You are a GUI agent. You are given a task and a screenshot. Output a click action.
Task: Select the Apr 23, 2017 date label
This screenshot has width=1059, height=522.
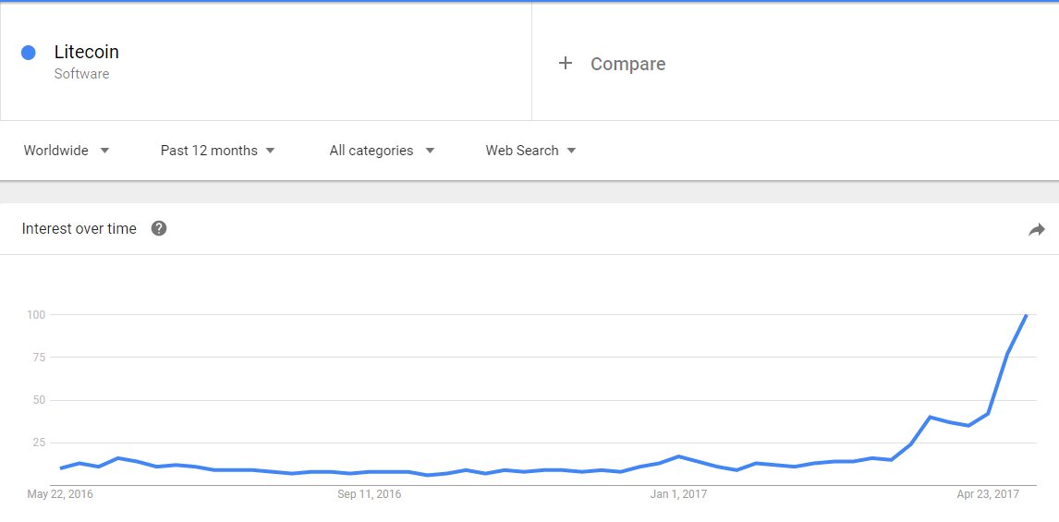point(989,494)
